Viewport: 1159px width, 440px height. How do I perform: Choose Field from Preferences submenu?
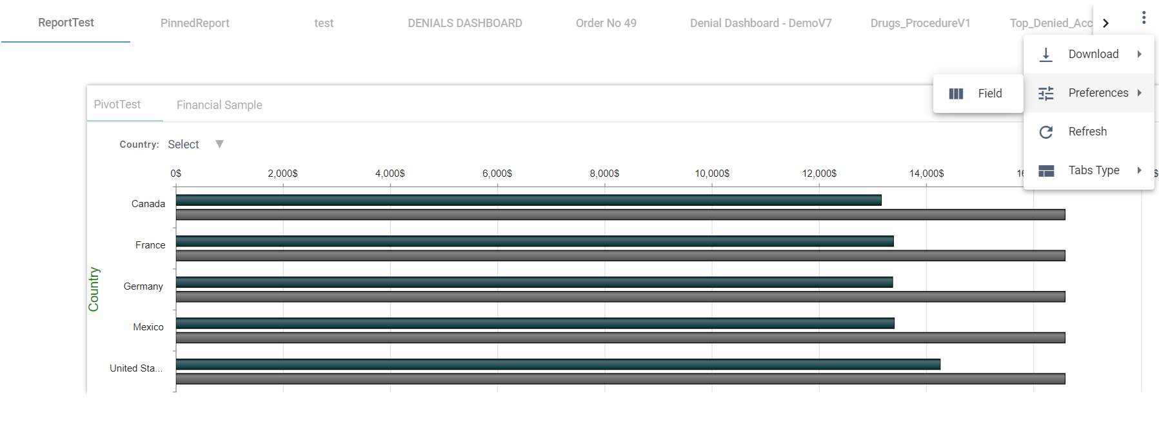(989, 94)
